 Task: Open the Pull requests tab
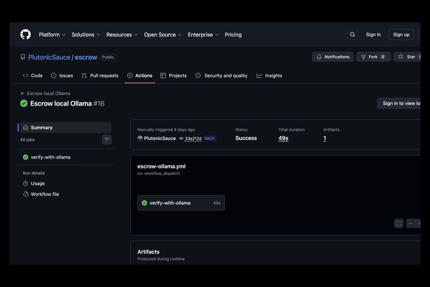coord(100,75)
